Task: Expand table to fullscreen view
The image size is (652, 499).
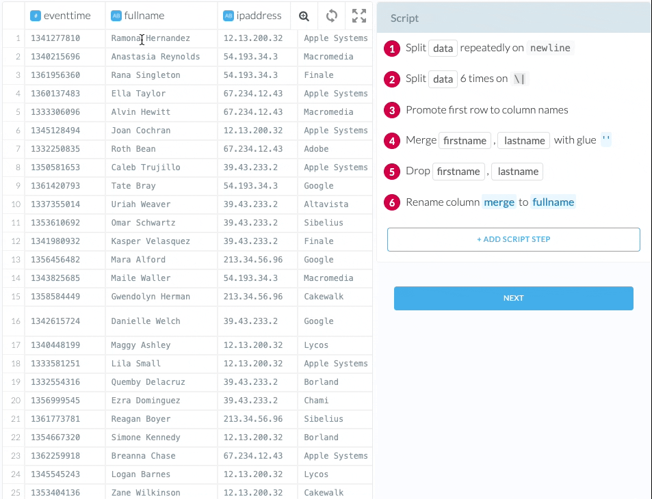Action: coord(359,16)
